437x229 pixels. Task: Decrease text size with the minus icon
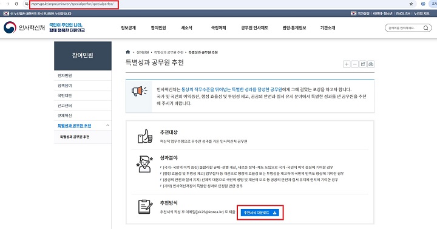[355, 64]
